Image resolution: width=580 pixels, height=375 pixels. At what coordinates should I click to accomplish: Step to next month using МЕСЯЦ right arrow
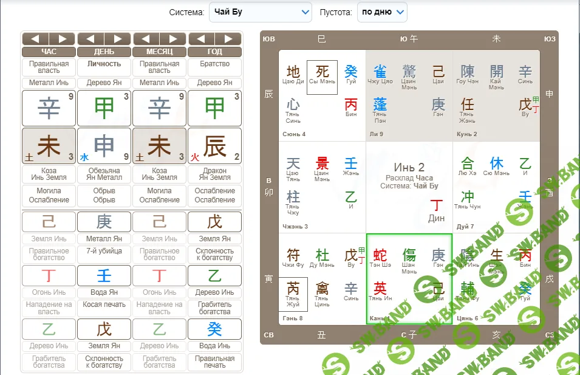pyautogui.click(x=173, y=39)
